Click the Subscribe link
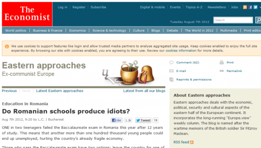 click(98, 7)
